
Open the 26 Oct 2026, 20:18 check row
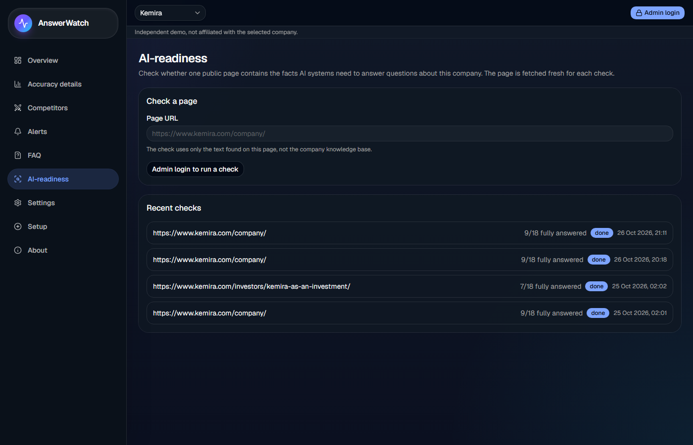point(409,260)
